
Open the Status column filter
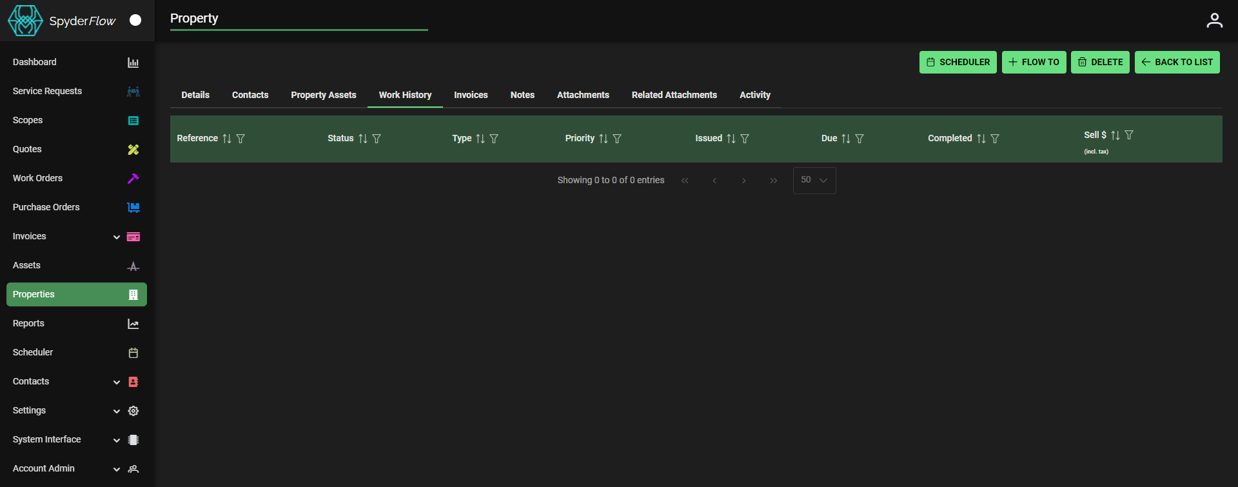377,139
